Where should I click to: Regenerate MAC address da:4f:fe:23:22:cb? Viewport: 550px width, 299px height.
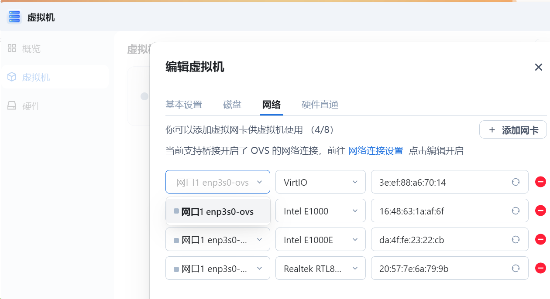[516, 240]
